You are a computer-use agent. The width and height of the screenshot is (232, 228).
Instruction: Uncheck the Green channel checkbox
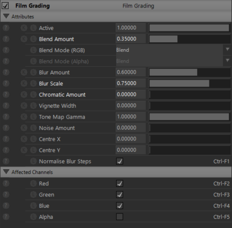(x=119, y=194)
